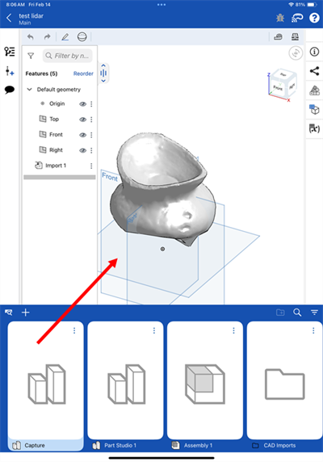
Task: Tap the redo arrow in toolbar
Action: [x=47, y=37]
